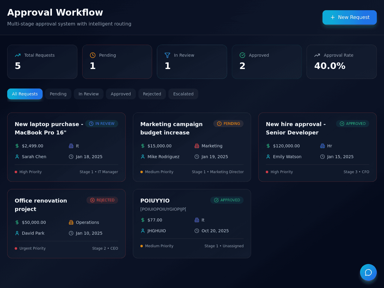Click building icon next to Hr

(322, 146)
